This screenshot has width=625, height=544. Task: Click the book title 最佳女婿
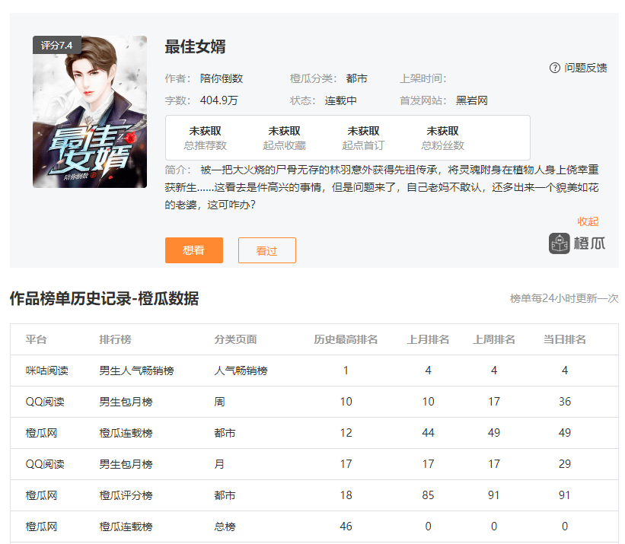click(x=196, y=46)
